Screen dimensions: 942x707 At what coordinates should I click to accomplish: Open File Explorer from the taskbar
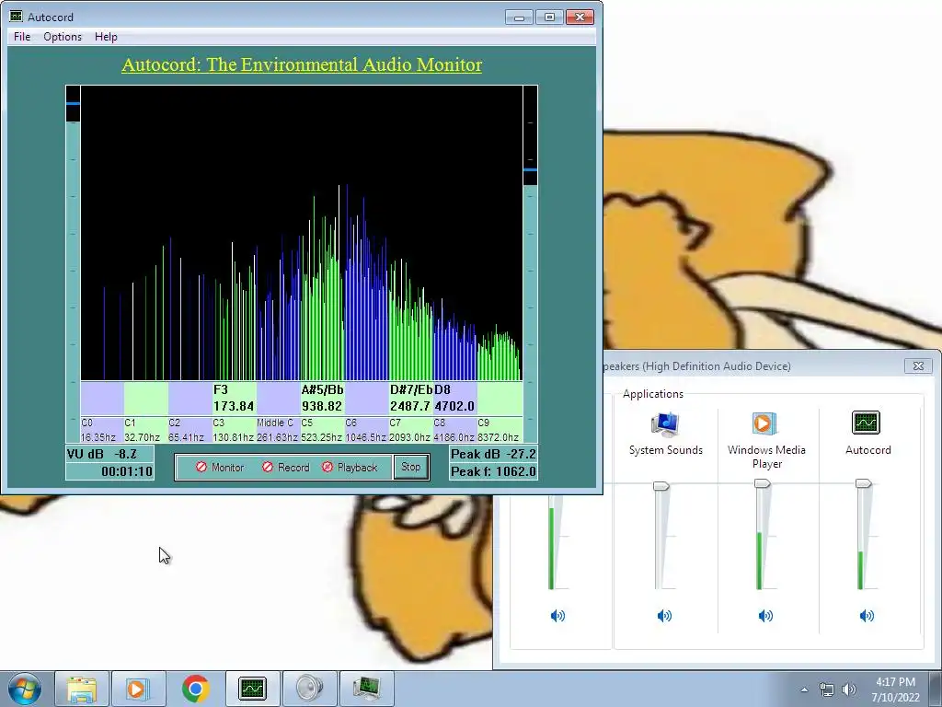pos(82,689)
